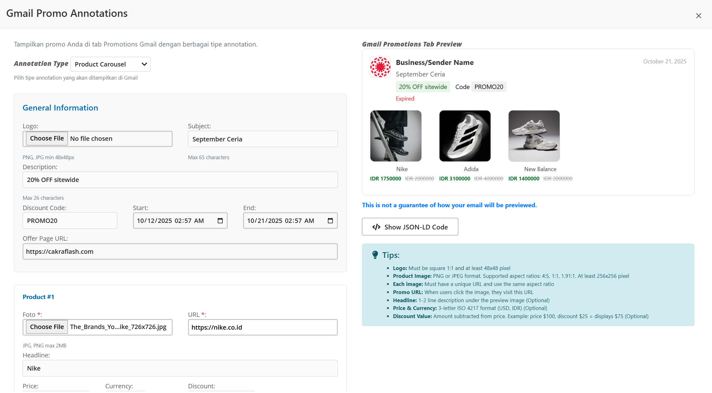Click the Headline field containing Nike
This screenshot has width=712, height=393.
(180, 368)
